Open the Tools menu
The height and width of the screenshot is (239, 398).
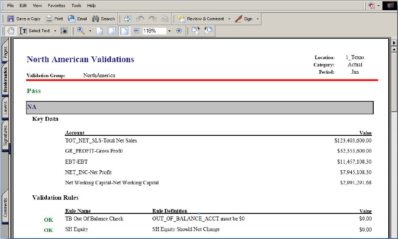[x=76, y=5]
